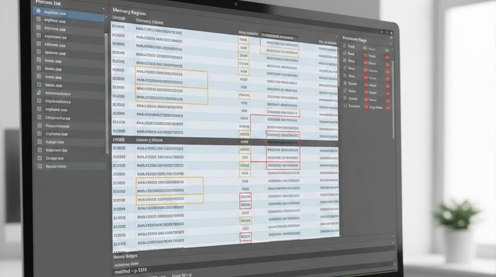Click the user icon on the highlighted process row
Image resolution: width=496 pixels, height=277 pixels.
pos(39,11)
